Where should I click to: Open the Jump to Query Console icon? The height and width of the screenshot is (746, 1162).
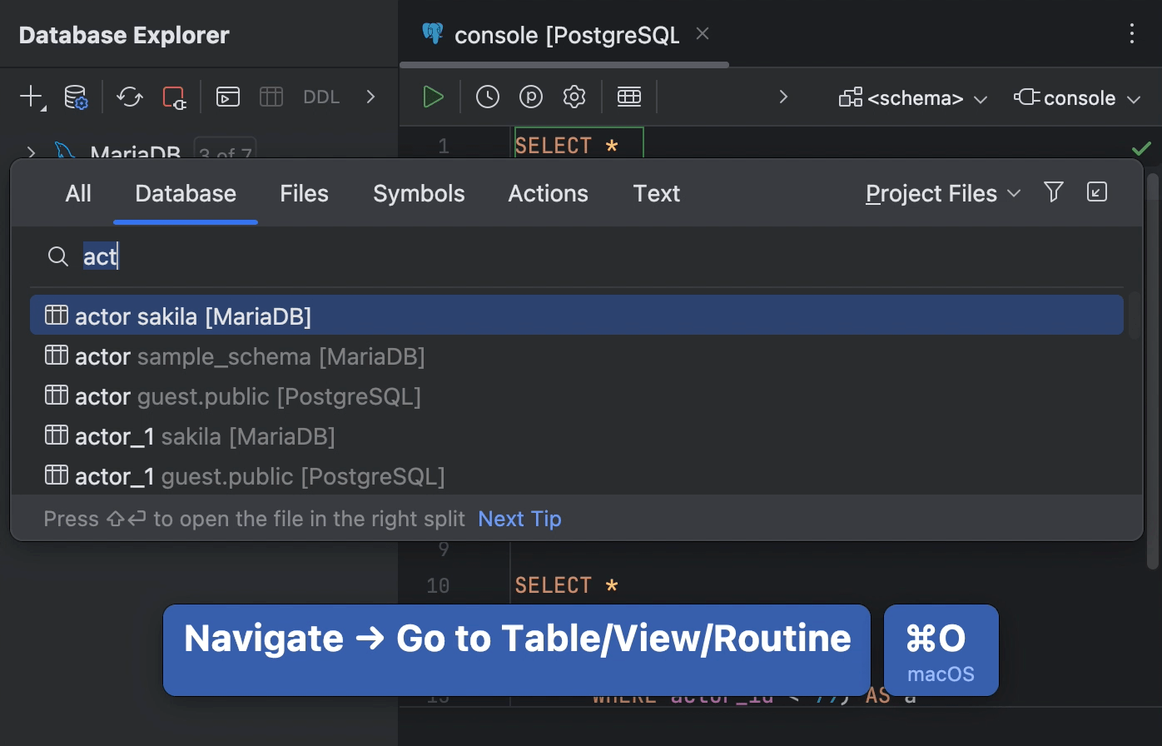[x=227, y=97]
